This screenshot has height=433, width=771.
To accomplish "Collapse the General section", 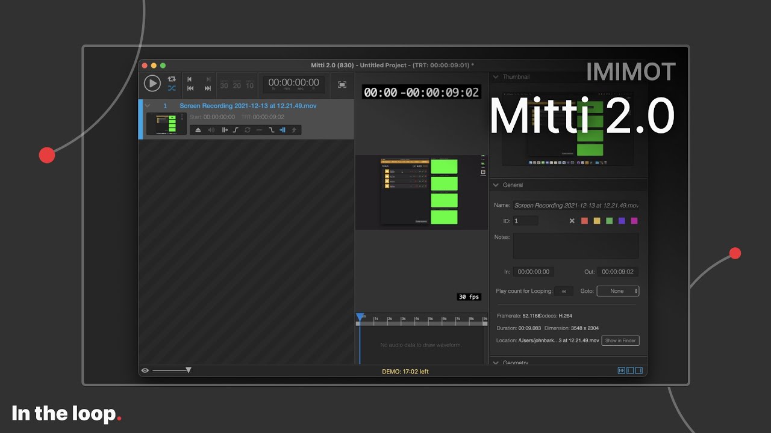I will click(496, 185).
